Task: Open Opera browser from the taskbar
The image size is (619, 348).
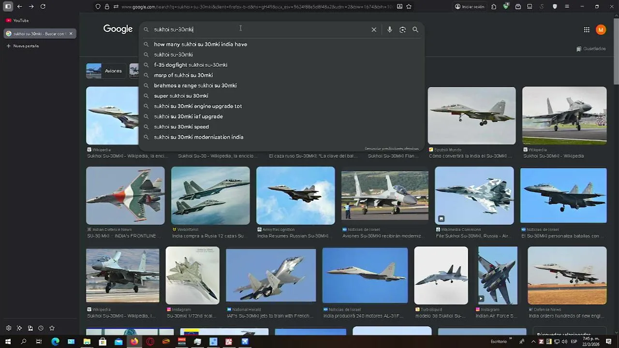Action: (150, 342)
